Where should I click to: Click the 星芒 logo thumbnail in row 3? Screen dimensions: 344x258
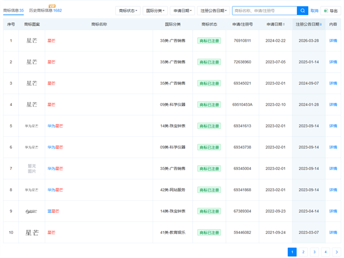click(x=32, y=83)
